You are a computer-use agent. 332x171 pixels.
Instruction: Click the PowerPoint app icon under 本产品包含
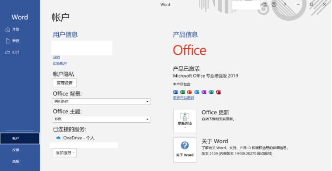pyautogui.click(x=190, y=92)
